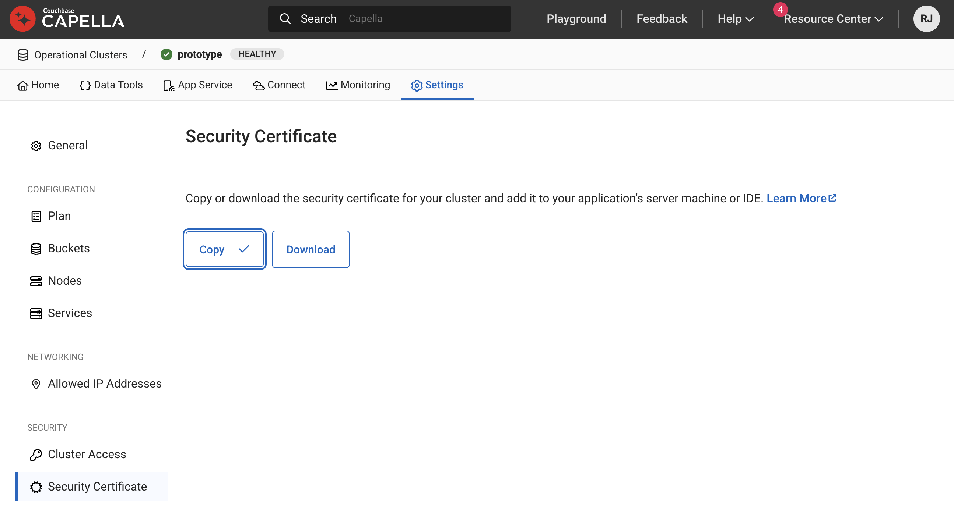The height and width of the screenshot is (506, 954).
Task: Open the Playground link in header
Action: coord(576,19)
